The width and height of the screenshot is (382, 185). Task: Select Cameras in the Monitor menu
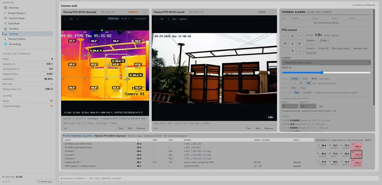click(x=27, y=34)
